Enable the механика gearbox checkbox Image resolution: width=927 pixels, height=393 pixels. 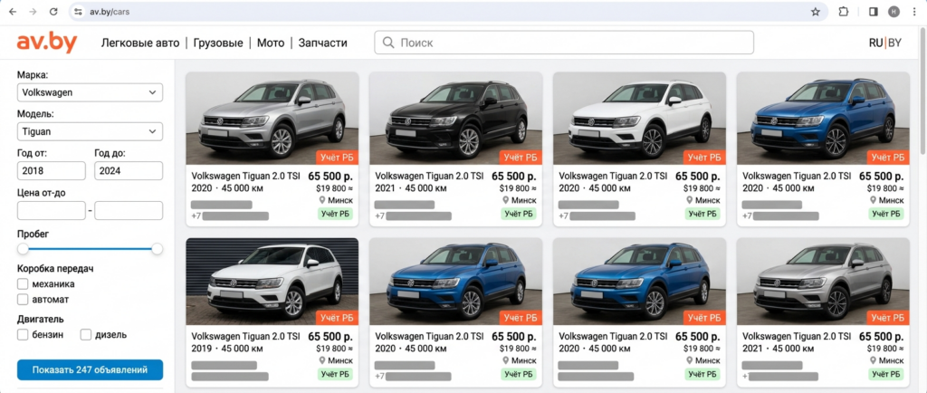(23, 283)
